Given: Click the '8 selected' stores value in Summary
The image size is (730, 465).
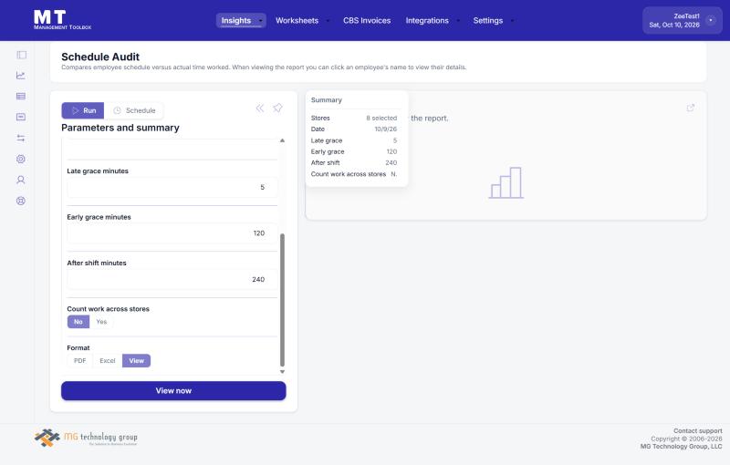Looking at the screenshot, I should tap(381, 119).
